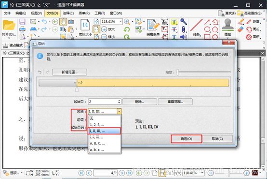Select the a, b, c lowercase style

[x=105, y=150]
